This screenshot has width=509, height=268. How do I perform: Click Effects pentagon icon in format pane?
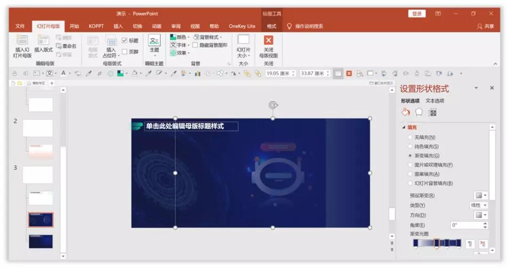tap(419, 112)
